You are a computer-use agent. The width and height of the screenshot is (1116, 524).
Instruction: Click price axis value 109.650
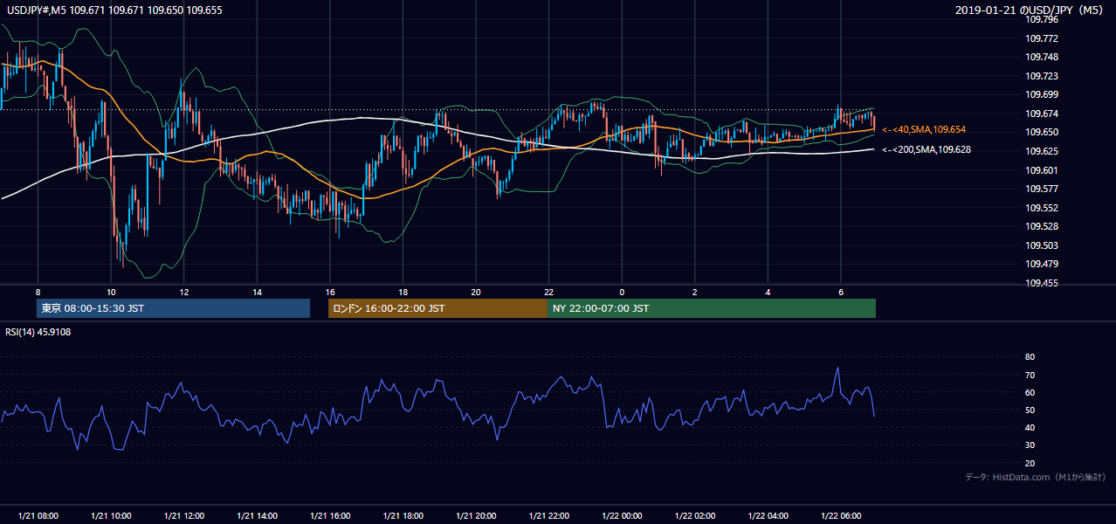click(1042, 132)
